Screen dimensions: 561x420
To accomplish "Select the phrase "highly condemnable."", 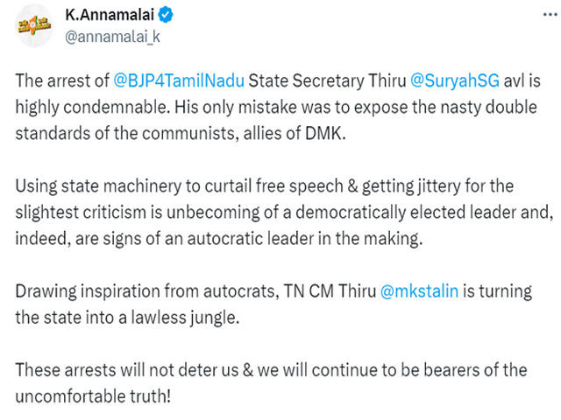I will pyautogui.click(x=93, y=107).
